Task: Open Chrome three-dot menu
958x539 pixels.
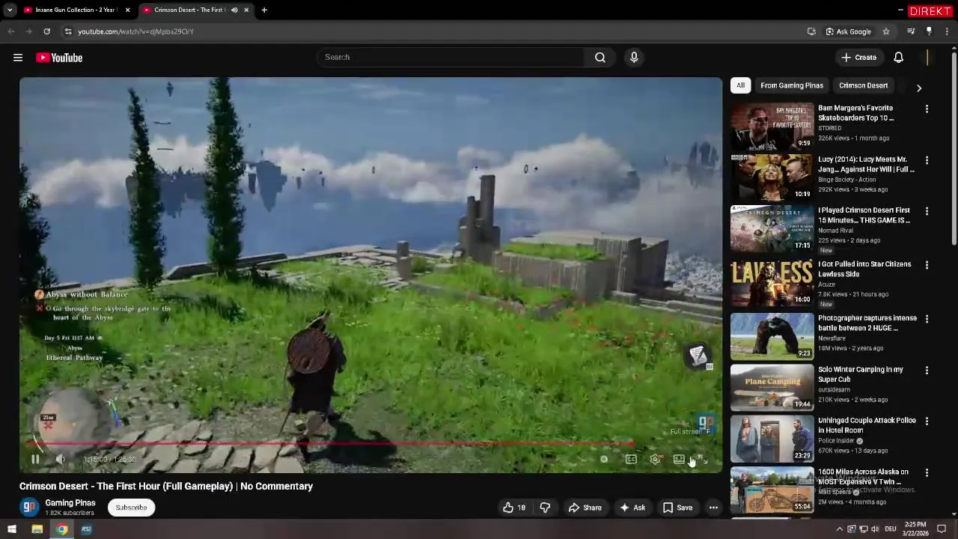Action: coord(948,31)
